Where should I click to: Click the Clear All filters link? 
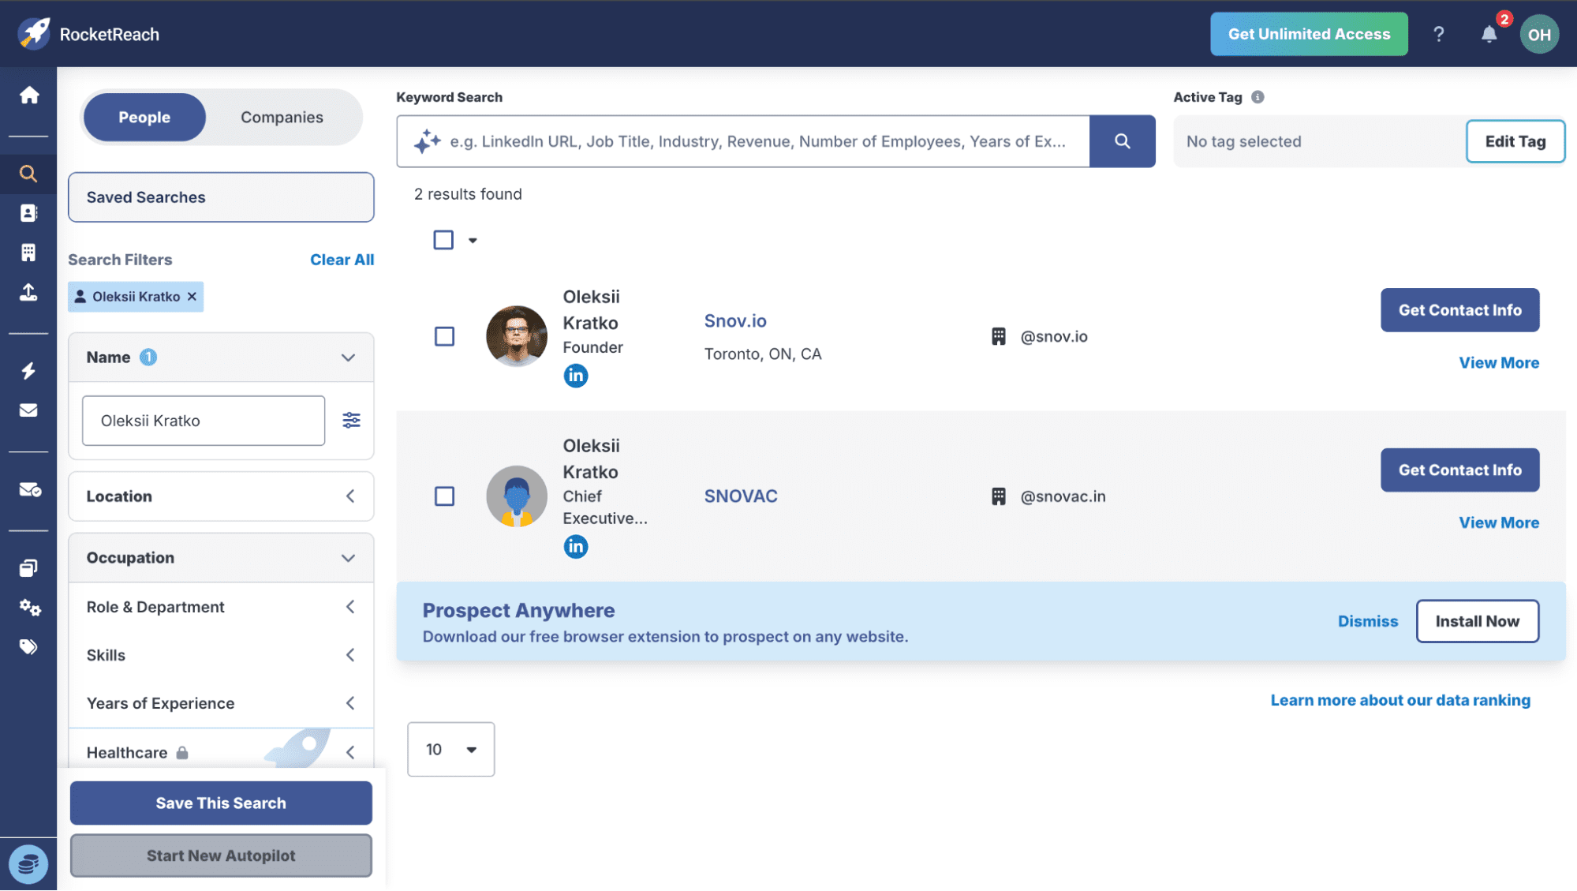(x=342, y=260)
